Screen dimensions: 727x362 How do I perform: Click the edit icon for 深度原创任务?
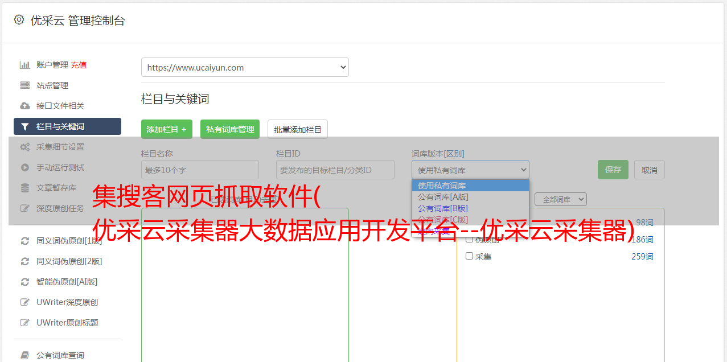coord(25,208)
